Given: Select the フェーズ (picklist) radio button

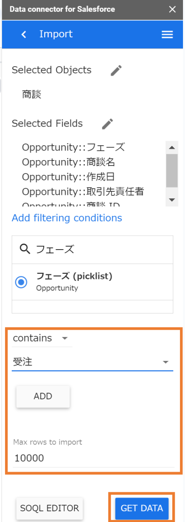Looking at the screenshot, I should tap(21, 282).
